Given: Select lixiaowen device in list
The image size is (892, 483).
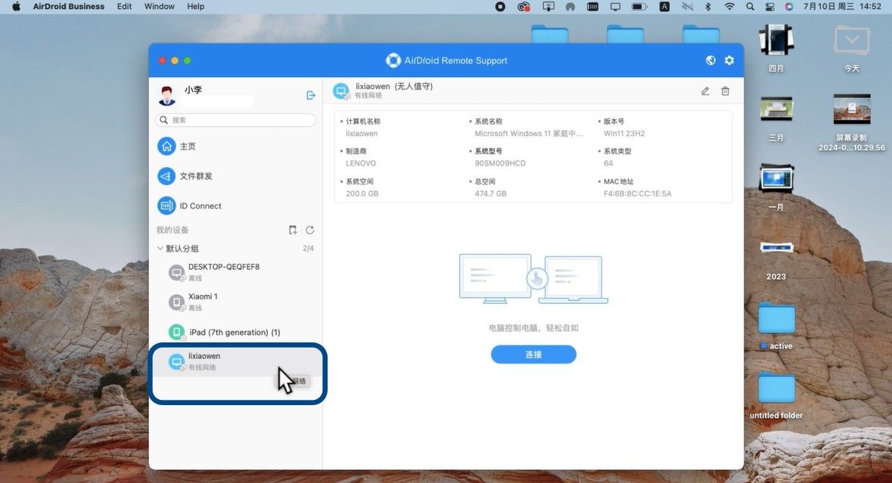Looking at the screenshot, I should pyautogui.click(x=235, y=361).
